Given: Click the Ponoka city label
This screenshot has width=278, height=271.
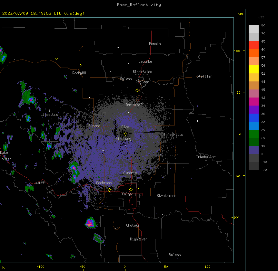Looking at the screenshot, I should (155, 44).
